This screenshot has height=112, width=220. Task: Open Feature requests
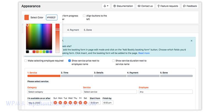(168, 6)
